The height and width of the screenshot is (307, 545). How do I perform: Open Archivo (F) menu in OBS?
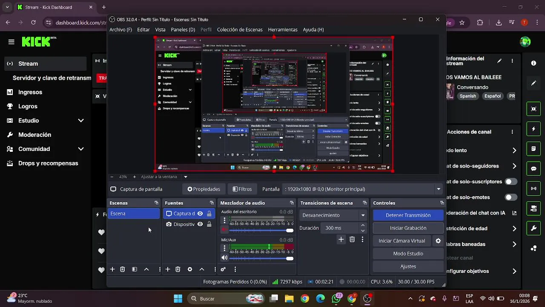coord(120,30)
